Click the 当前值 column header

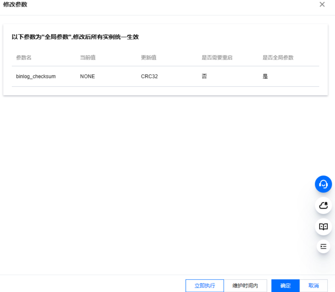click(87, 58)
